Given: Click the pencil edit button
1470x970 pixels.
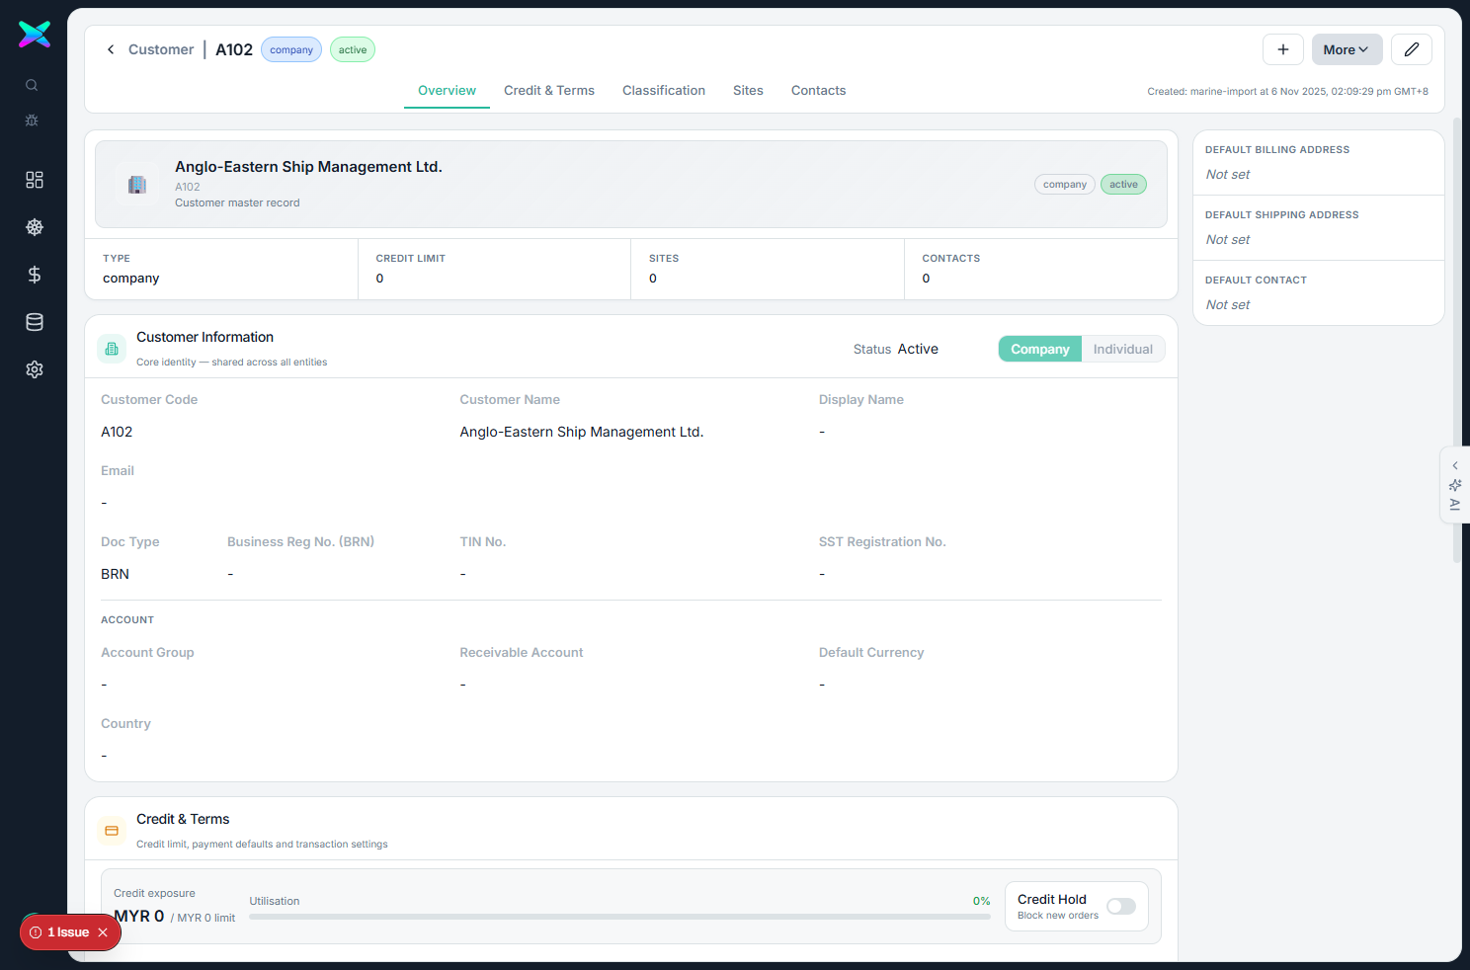Looking at the screenshot, I should pyautogui.click(x=1412, y=49).
